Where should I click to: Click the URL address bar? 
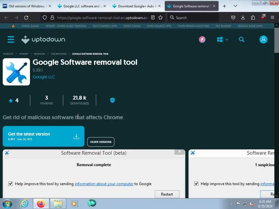pyautogui.click(x=102, y=18)
